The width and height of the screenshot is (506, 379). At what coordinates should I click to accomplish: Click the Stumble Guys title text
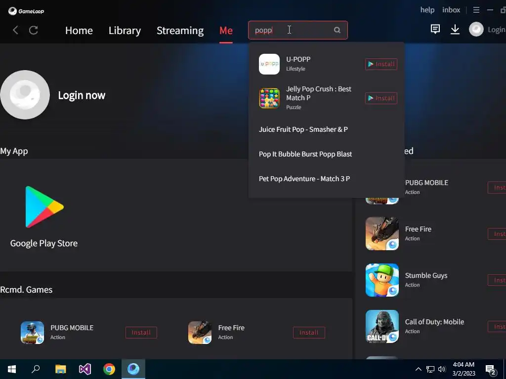click(426, 275)
